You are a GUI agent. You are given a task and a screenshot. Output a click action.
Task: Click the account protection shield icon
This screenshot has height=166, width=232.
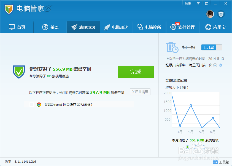pyautogui.click(x=221, y=14)
